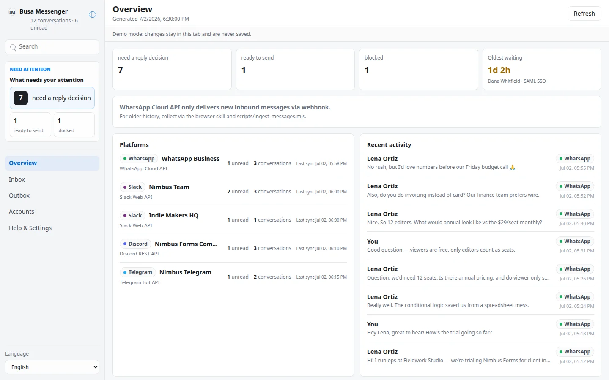
Task: Go to the Inbox nav item
Action: tap(52, 179)
